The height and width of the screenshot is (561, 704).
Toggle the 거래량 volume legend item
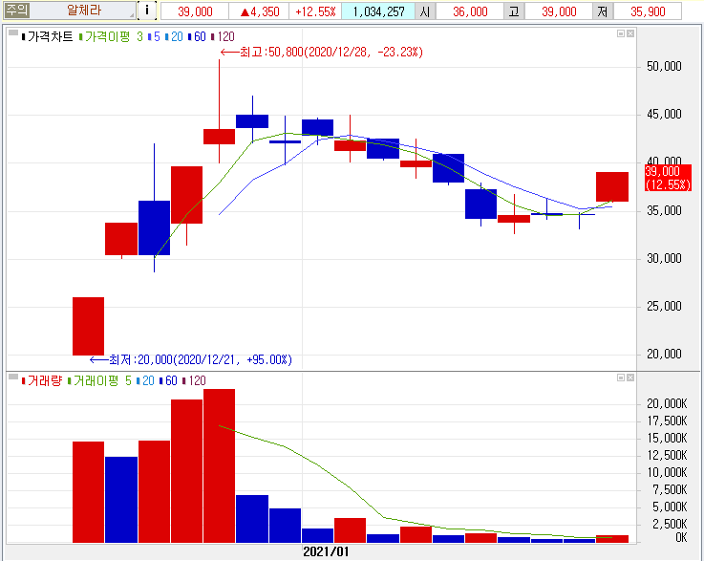(x=42, y=381)
